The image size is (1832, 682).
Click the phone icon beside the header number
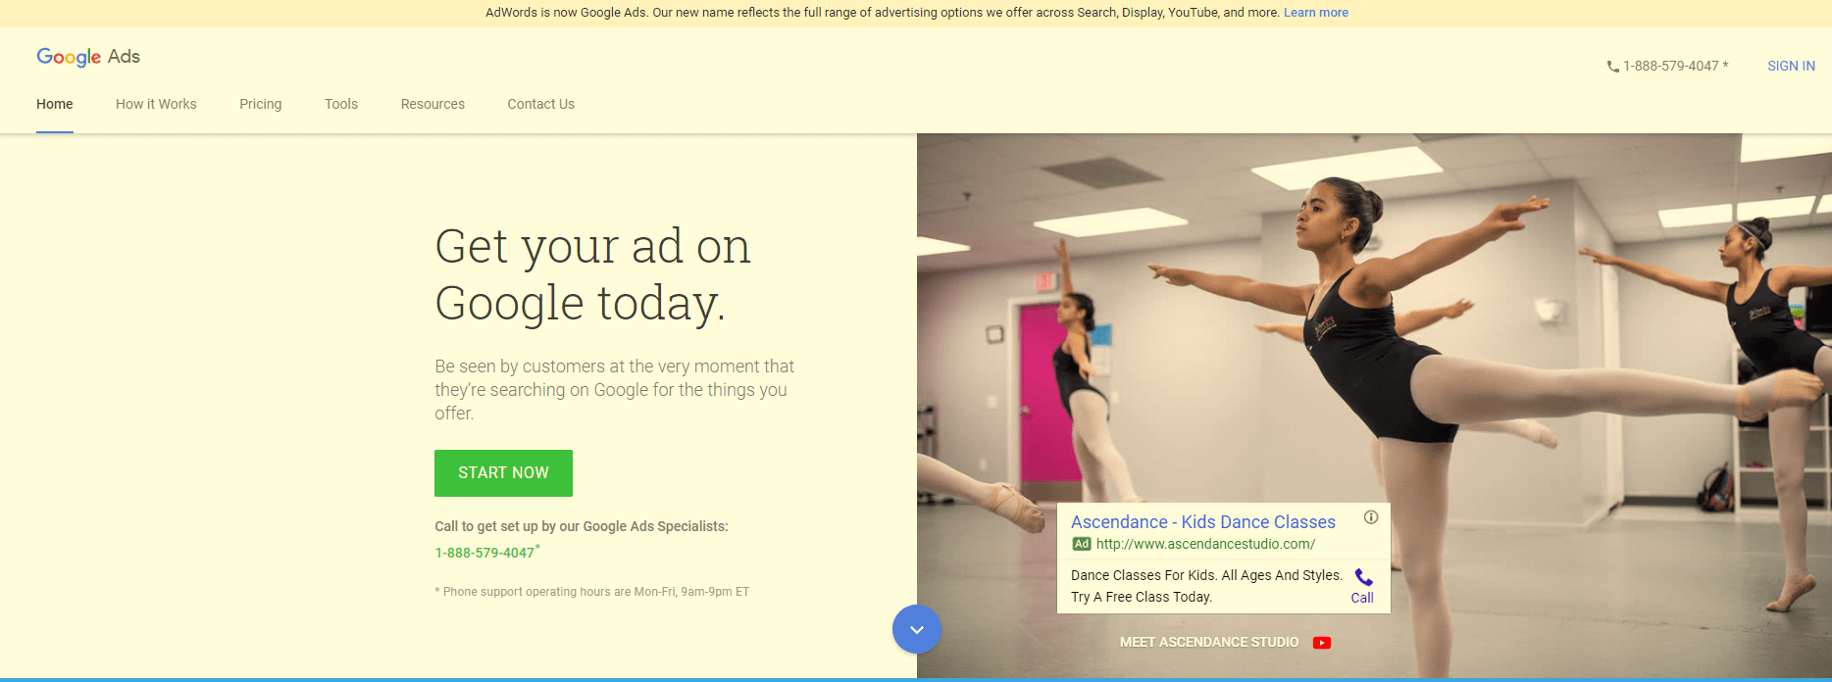[x=1612, y=67]
